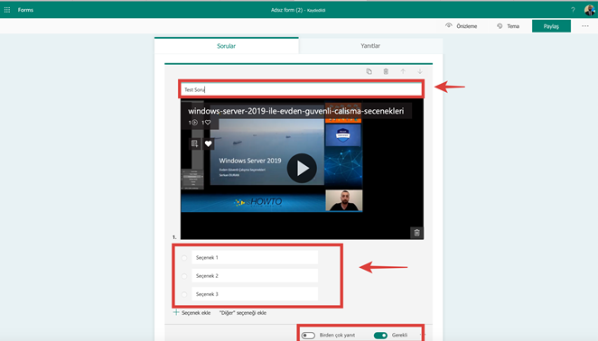Viewport: 598px width, 341px height.
Task: Move question up with arrow icon
Action: [403, 71]
